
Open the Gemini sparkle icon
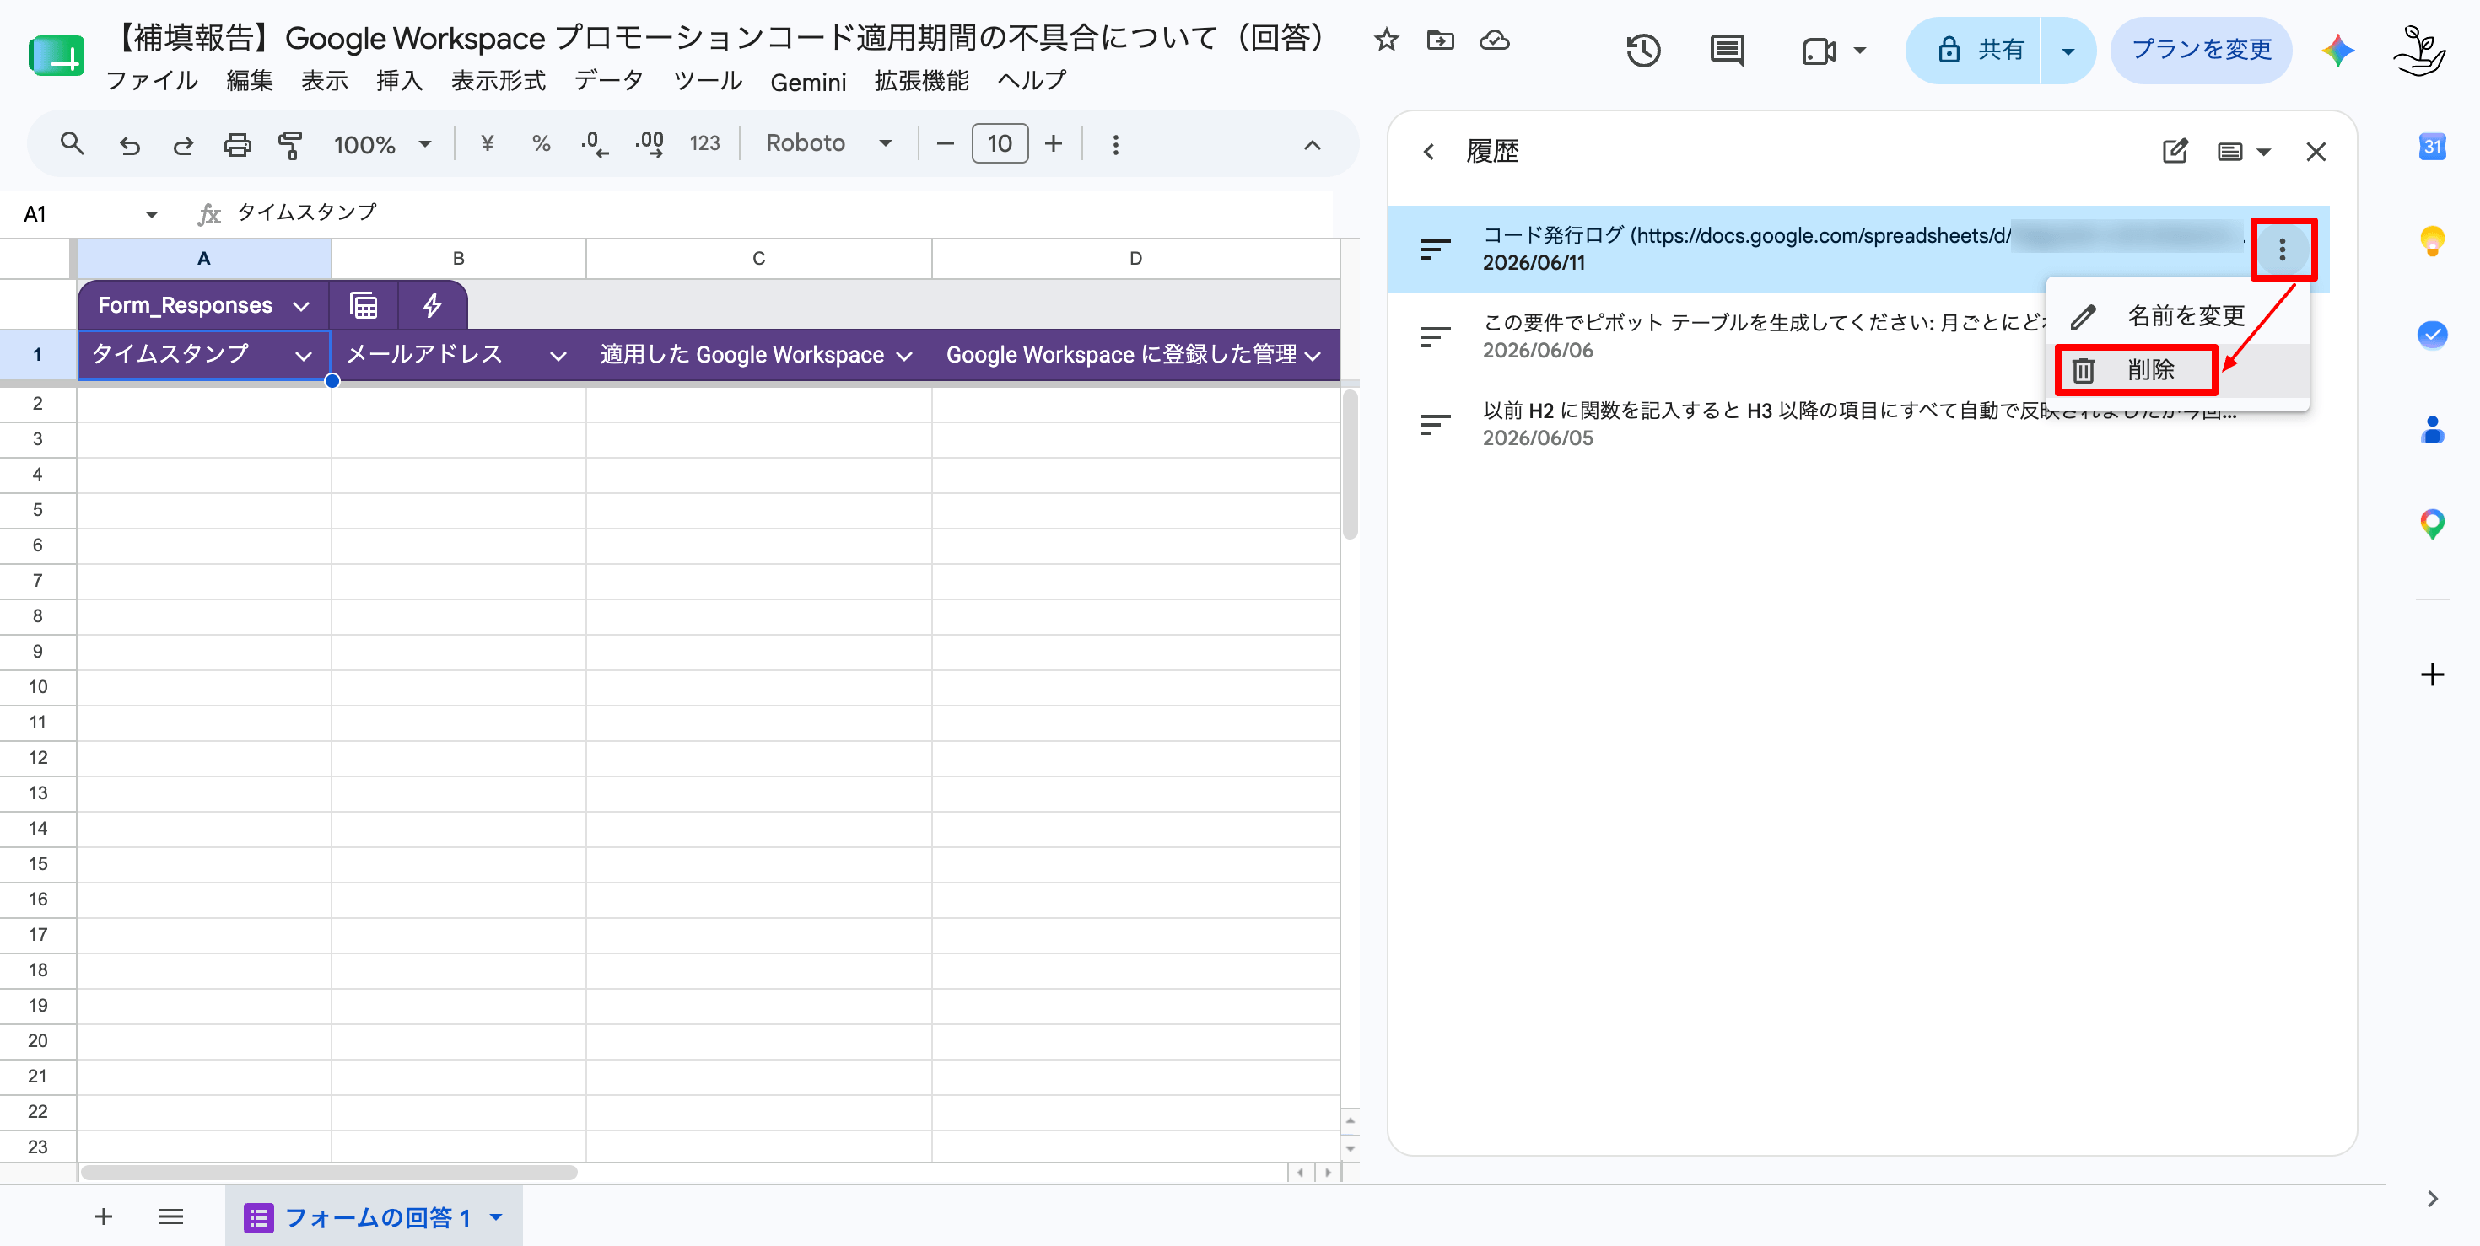(x=2337, y=50)
